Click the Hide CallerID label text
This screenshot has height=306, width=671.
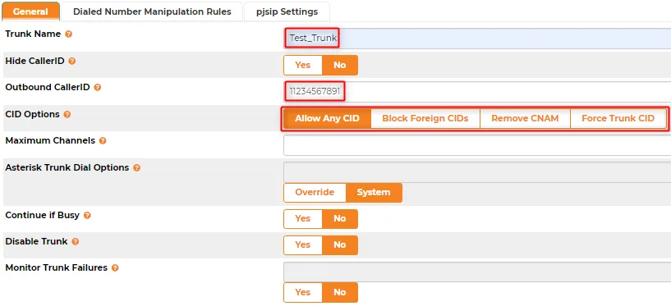coord(34,61)
